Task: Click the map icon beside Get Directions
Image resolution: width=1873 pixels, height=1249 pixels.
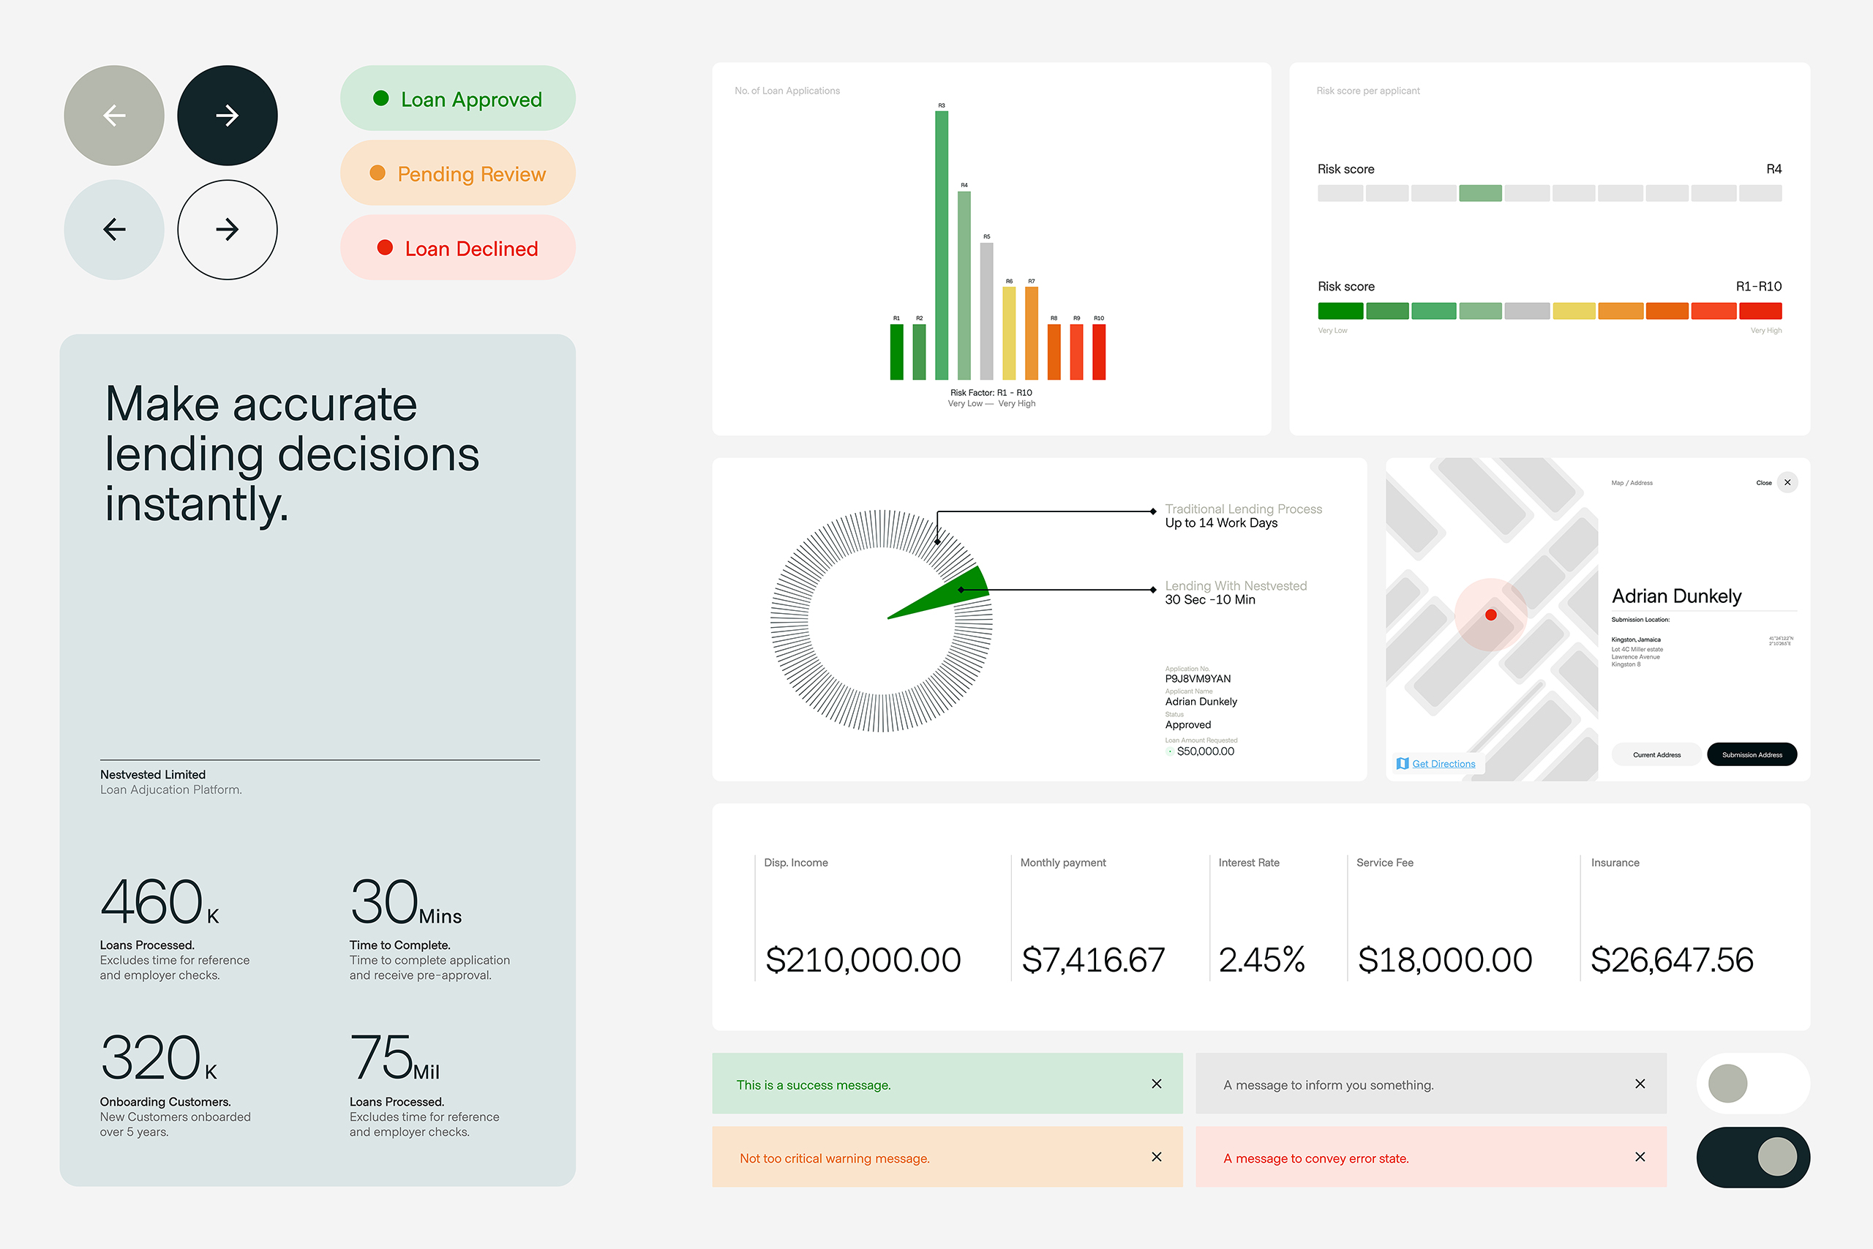Action: [x=1402, y=763]
